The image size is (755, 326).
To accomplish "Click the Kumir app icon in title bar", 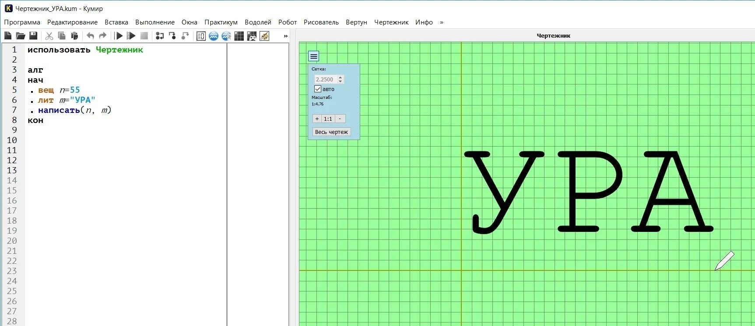I will (x=8, y=8).
